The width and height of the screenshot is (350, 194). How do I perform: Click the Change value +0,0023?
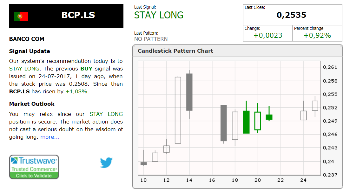pyautogui.click(x=268, y=36)
